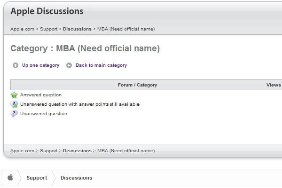Click the icon for unanswered question with points available
Screen dimensions: 282x188
point(14,104)
